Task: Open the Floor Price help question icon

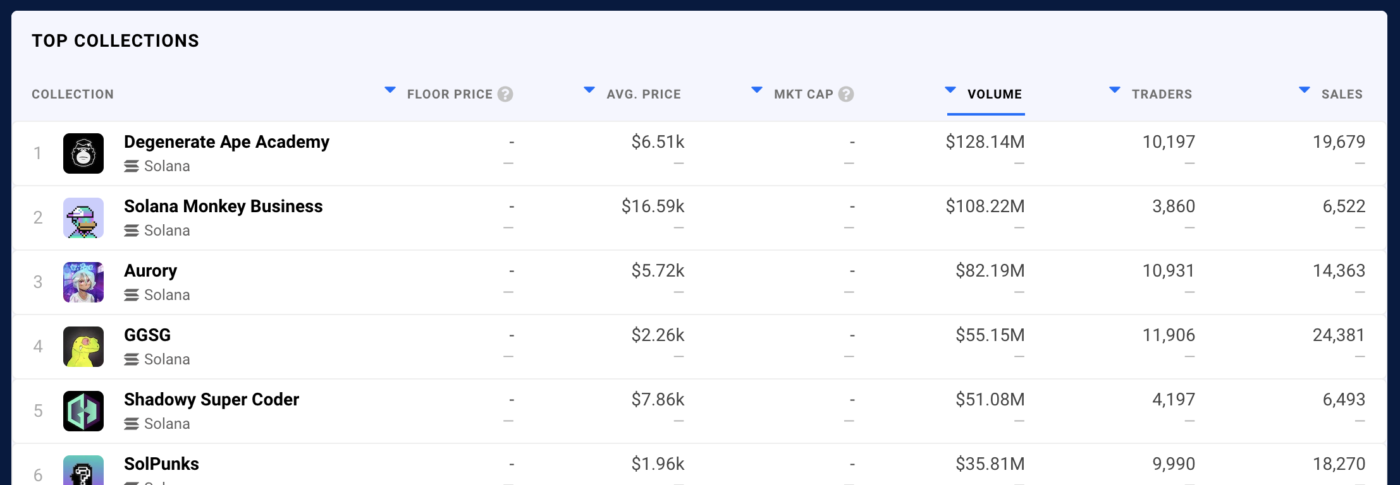Action: coord(505,94)
